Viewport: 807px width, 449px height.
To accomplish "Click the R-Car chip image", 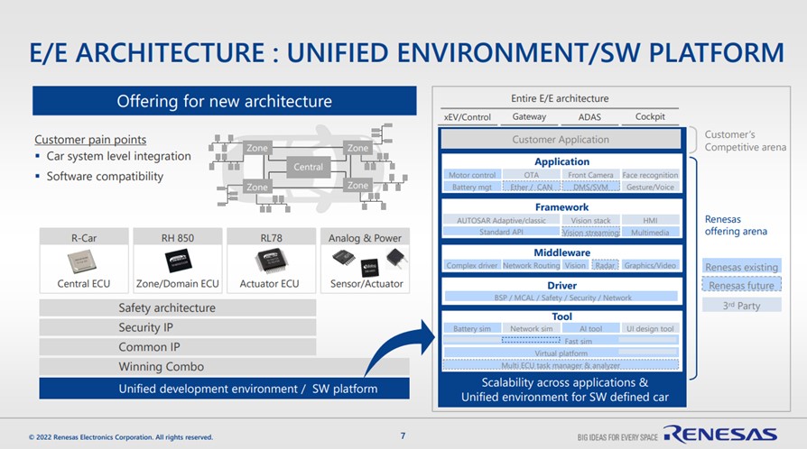I will click(82, 261).
